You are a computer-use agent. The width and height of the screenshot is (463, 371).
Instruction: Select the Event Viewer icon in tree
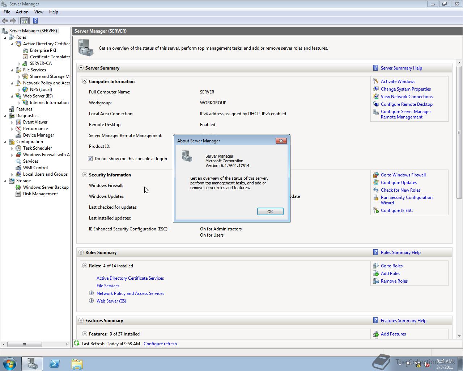[x=18, y=122]
